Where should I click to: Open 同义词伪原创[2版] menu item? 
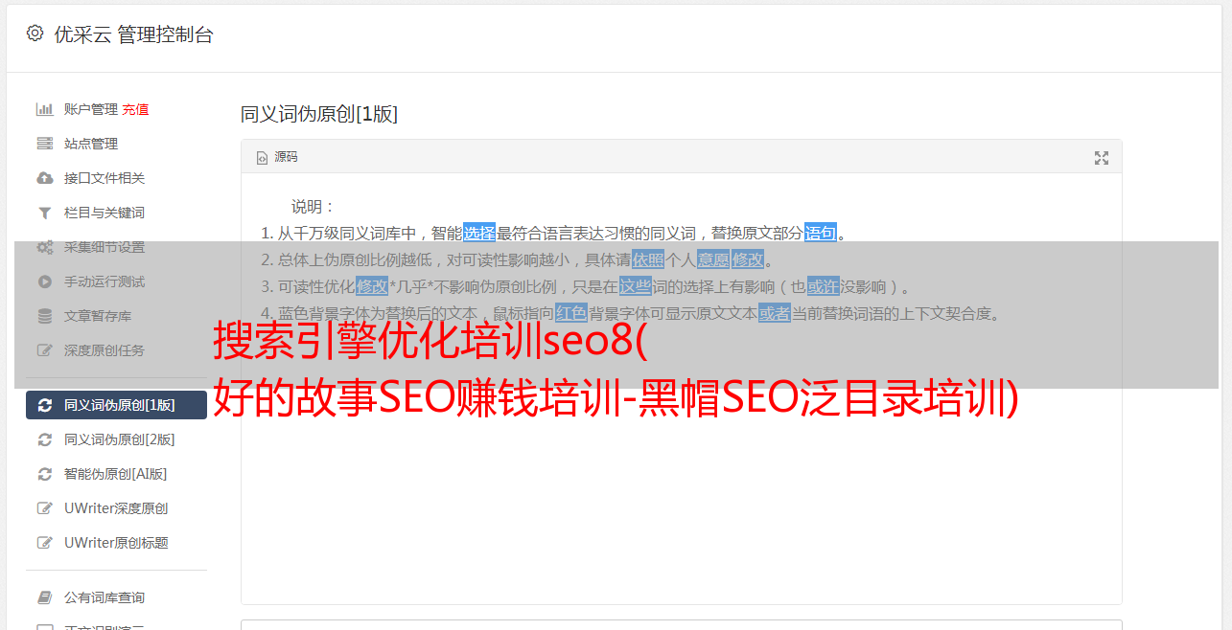pyautogui.click(x=116, y=439)
